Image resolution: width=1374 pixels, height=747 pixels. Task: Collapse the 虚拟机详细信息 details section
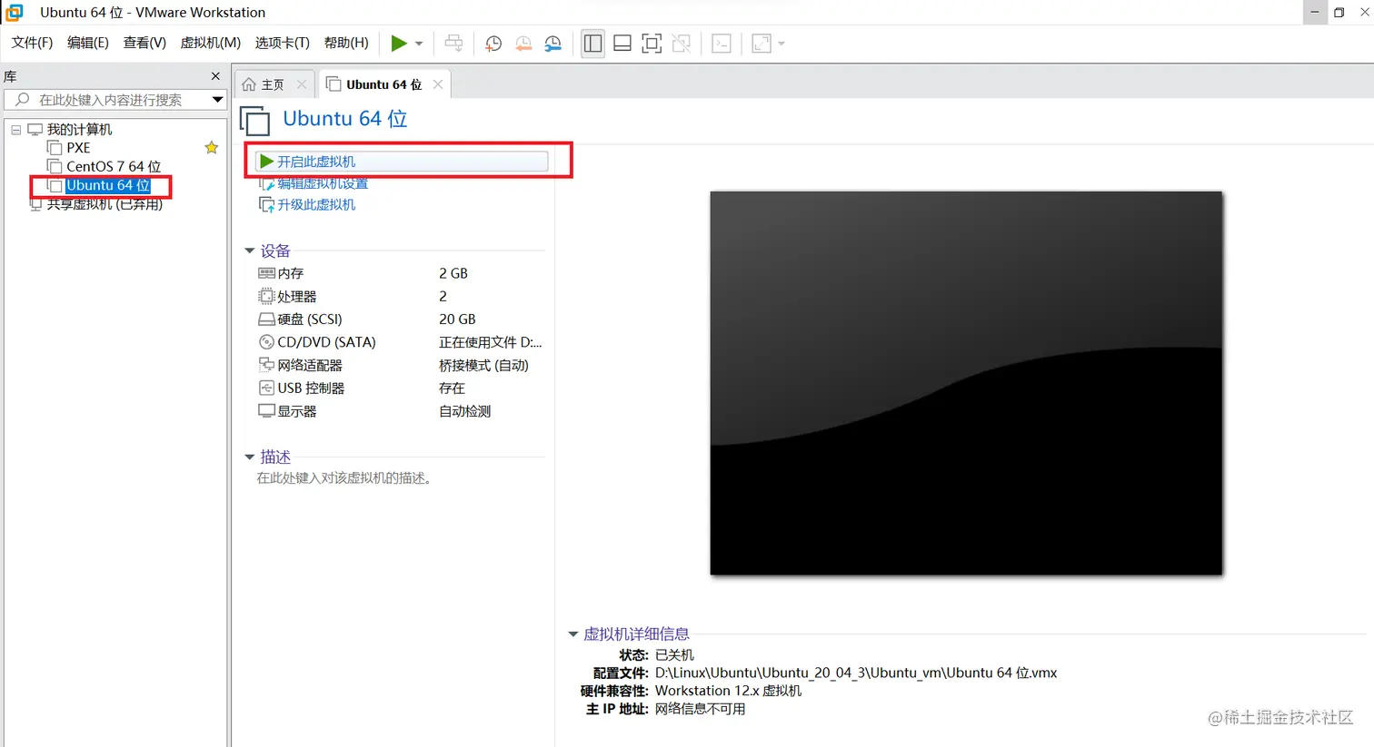(573, 634)
